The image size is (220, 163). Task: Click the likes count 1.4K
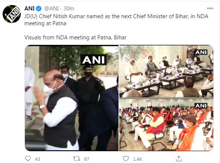click(137, 159)
